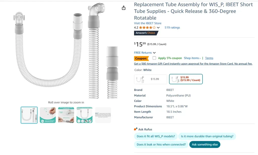Click the star rating icons
The width and height of the screenshot is (258, 155).
click(147, 28)
